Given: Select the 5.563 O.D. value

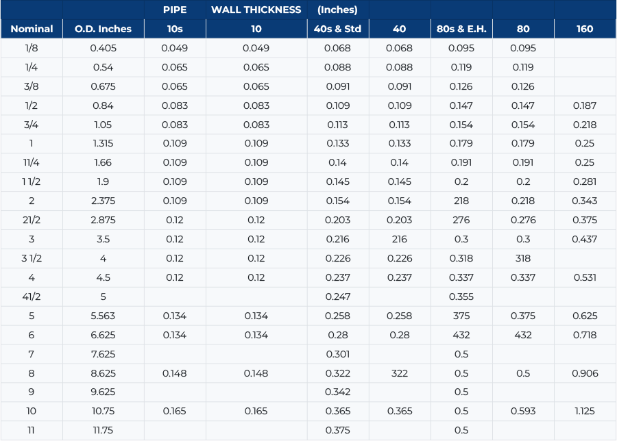Looking at the screenshot, I should [x=103, y=316].
